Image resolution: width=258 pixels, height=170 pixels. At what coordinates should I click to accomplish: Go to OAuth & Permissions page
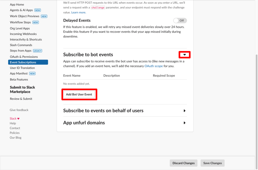click(24, 57)
